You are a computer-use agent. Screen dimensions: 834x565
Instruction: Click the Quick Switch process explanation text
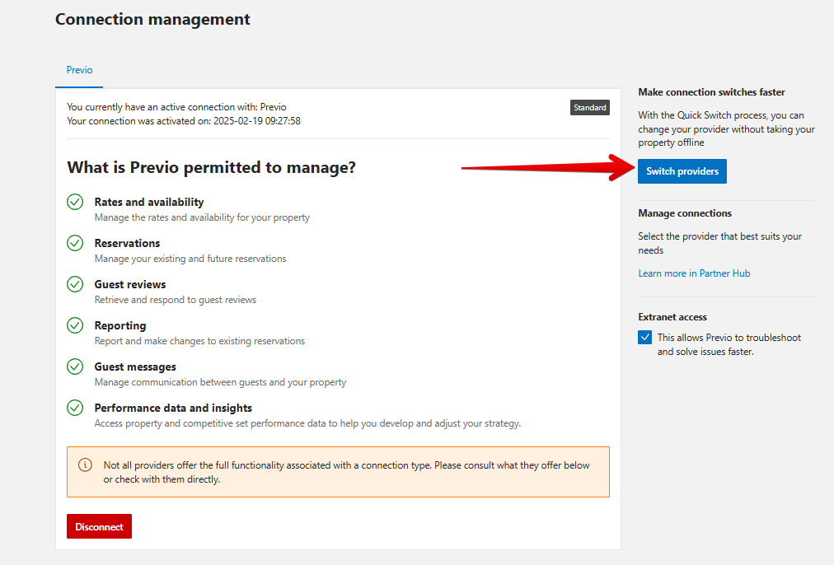click(x=726, y=128)
